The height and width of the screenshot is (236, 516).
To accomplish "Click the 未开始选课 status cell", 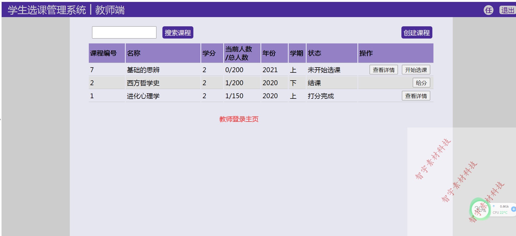I will tap(332, 70).
